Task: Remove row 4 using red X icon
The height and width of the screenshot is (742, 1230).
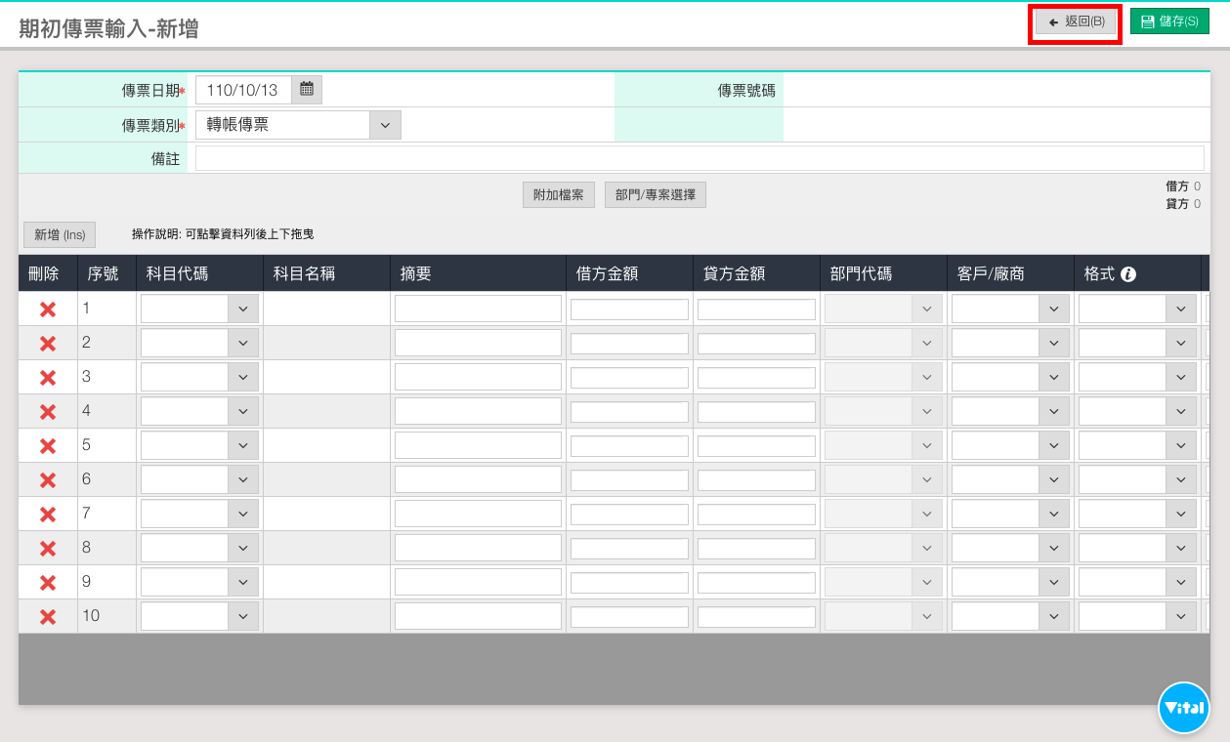Action: click(x=47, y=412)
